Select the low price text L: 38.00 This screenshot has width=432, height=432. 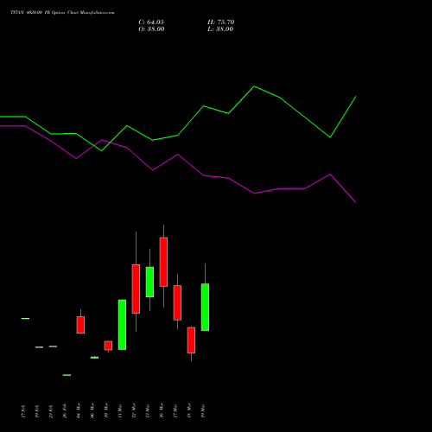click(x=220, y=29)
